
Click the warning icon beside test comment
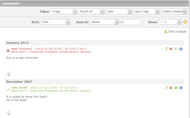8,50
